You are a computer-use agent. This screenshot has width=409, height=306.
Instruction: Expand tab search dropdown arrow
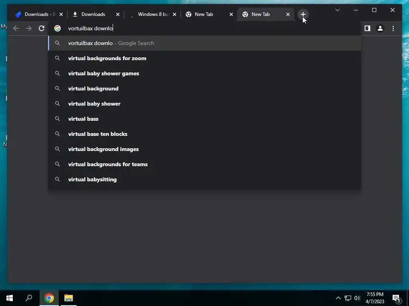[337, 10]
